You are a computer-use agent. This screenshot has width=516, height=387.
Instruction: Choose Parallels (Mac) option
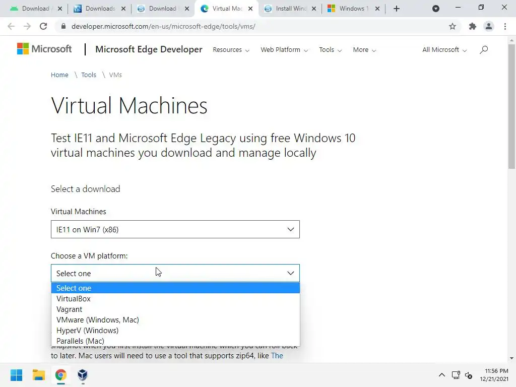[175, 341]
